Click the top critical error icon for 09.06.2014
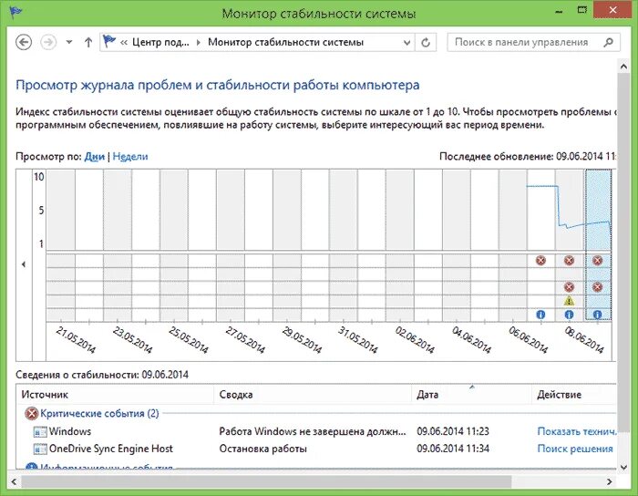This screenshot has width=638, height=496. click(x=597, y=261)
